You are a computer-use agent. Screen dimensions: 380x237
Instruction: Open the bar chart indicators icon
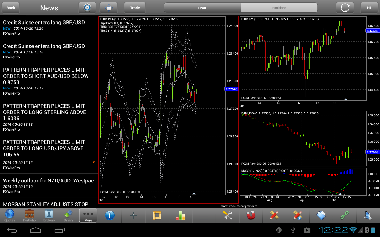[180, 215]
